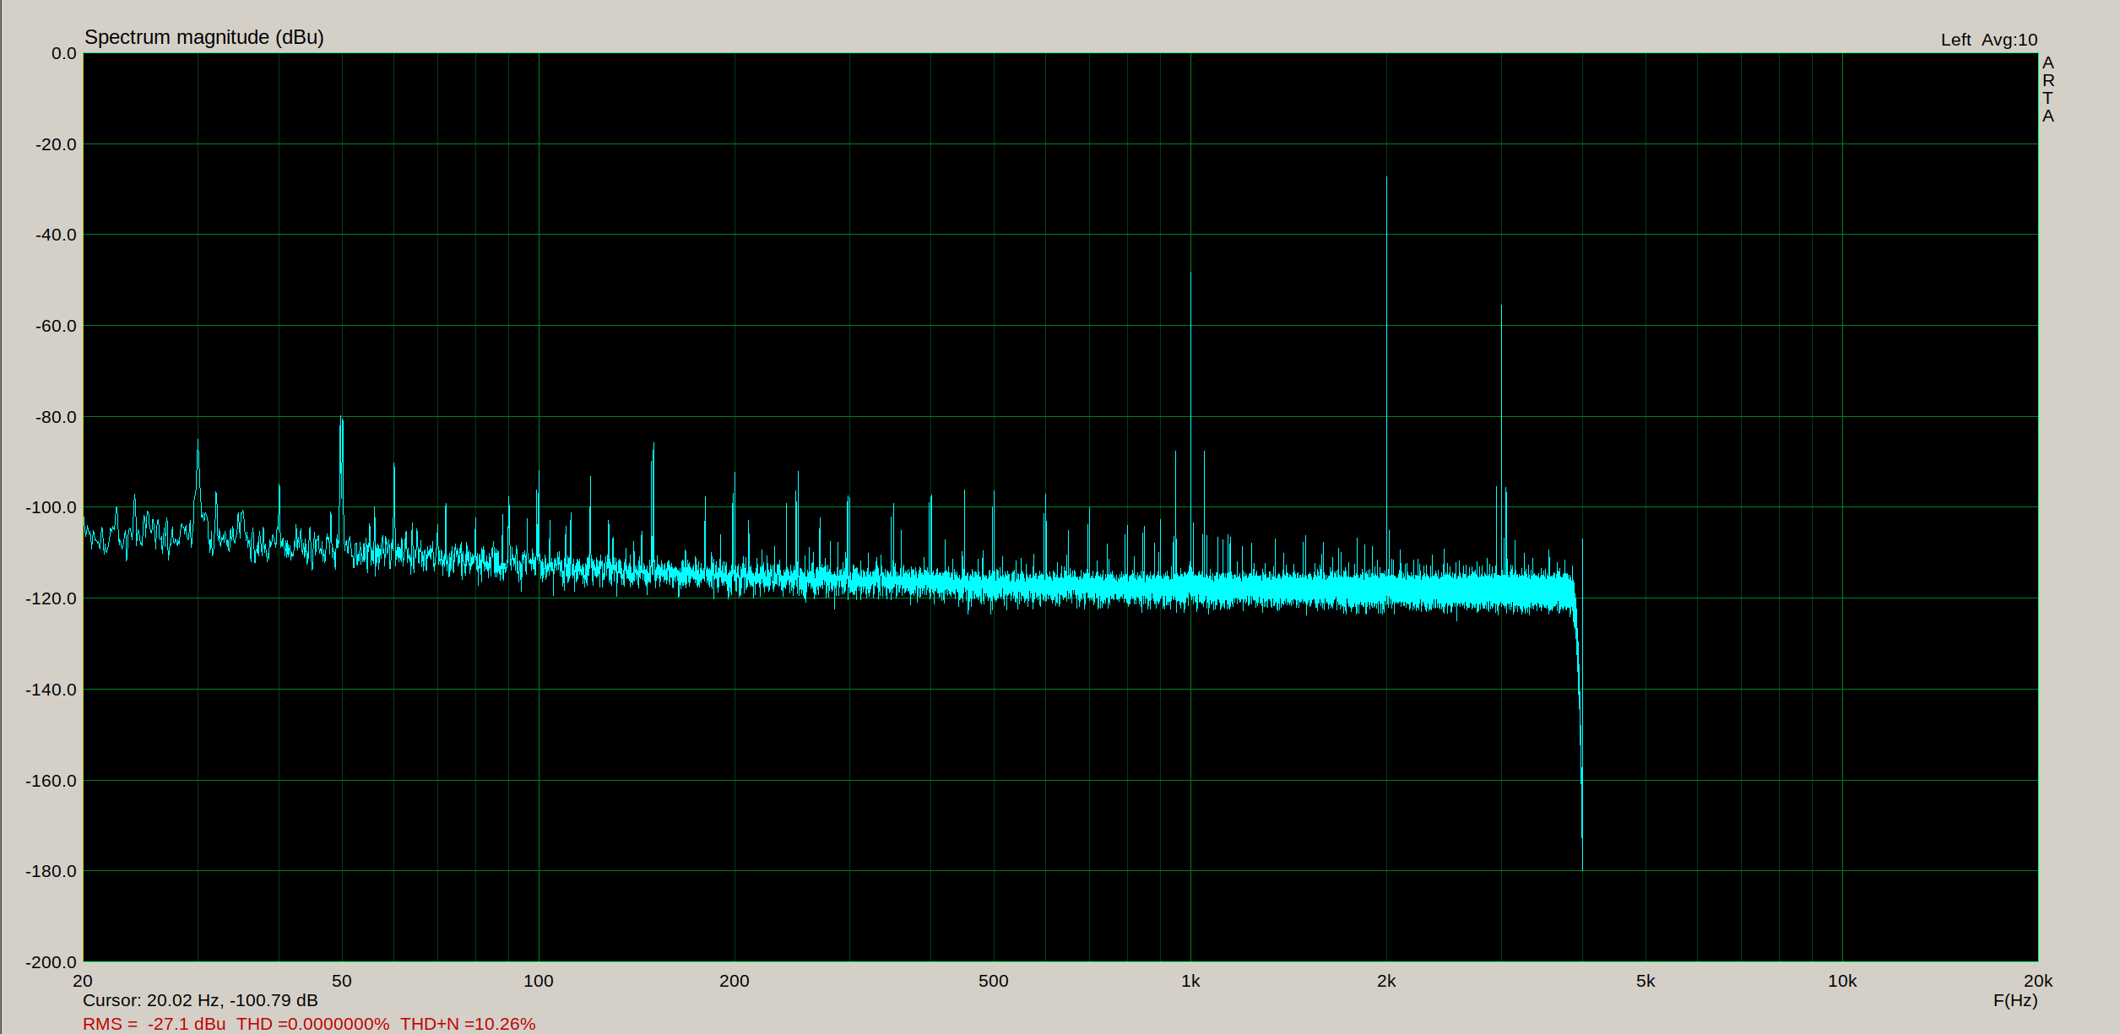Click the '-60.0' y-axis tick label
This screenshot has height=1034, width=2120.
pos(56,326)
